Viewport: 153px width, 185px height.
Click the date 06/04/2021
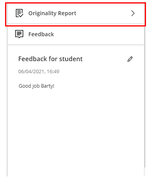click(31, 72)
